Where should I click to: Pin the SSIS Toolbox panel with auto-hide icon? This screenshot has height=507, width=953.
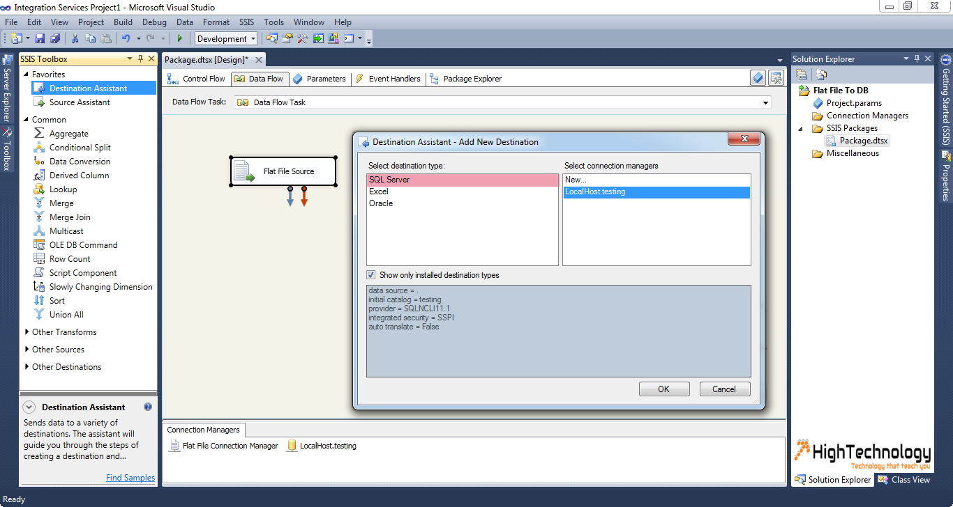(x=140, y=59)
